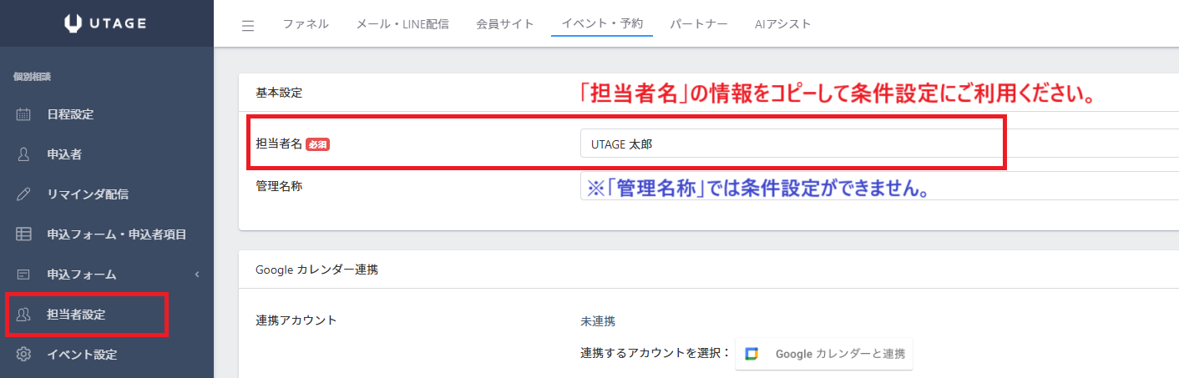Image resolution: width=1179 pixels, height=378 pixels.
Task: Click the 個別相談 sidebar heading
Action: pos(33,77)
